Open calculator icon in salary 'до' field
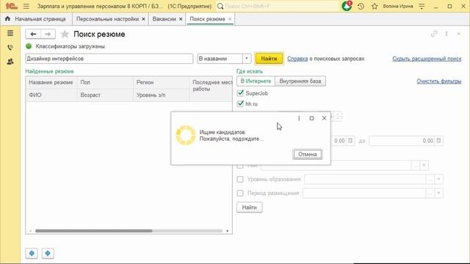This screenshot has width=470, height=264. tap(438, 141)
